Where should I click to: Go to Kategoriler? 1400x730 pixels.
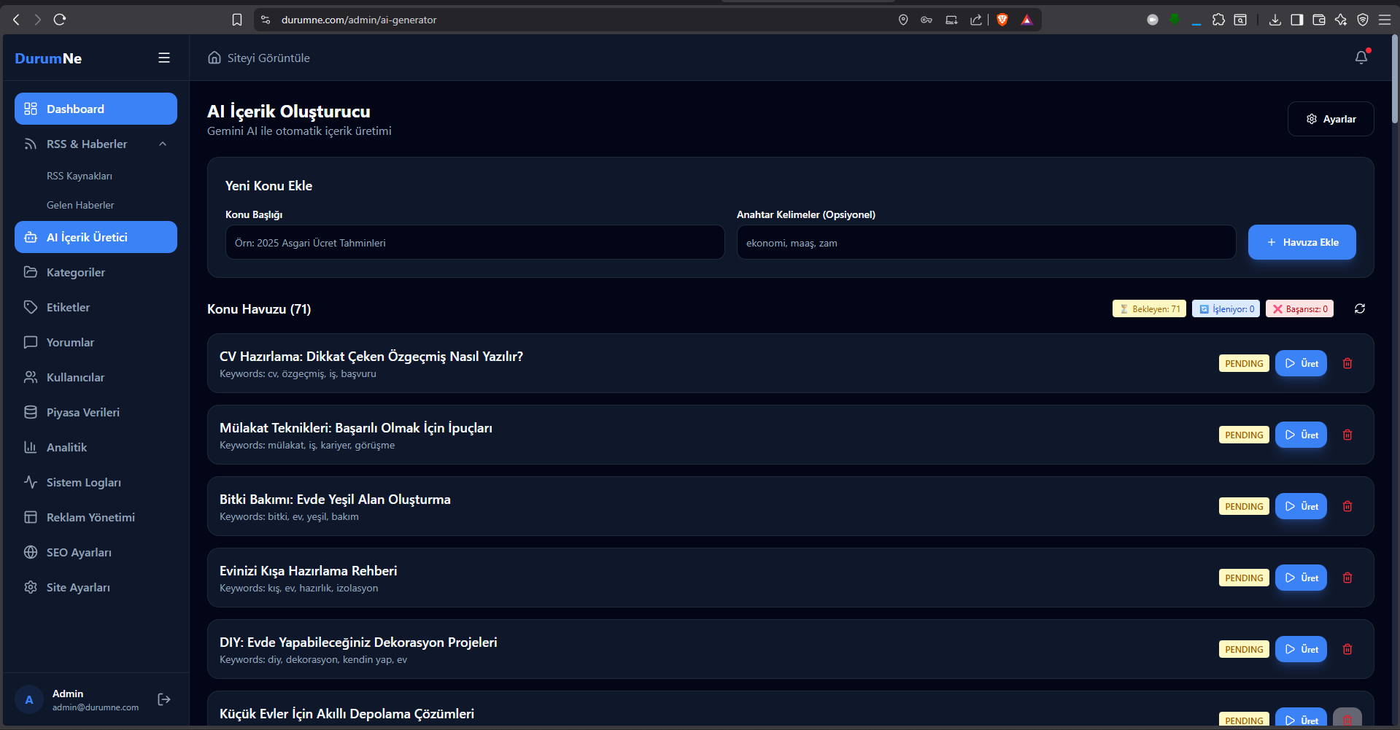[x=96, y=272]
